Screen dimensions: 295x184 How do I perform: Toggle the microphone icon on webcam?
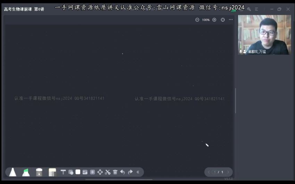click(241, 51)
